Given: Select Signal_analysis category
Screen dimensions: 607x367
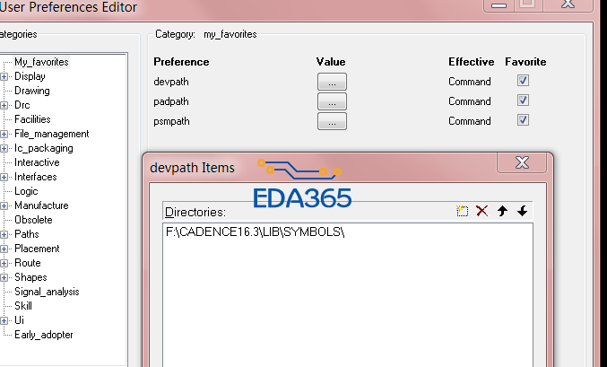Looking at the screenshot, I should (x=47, y=292).
